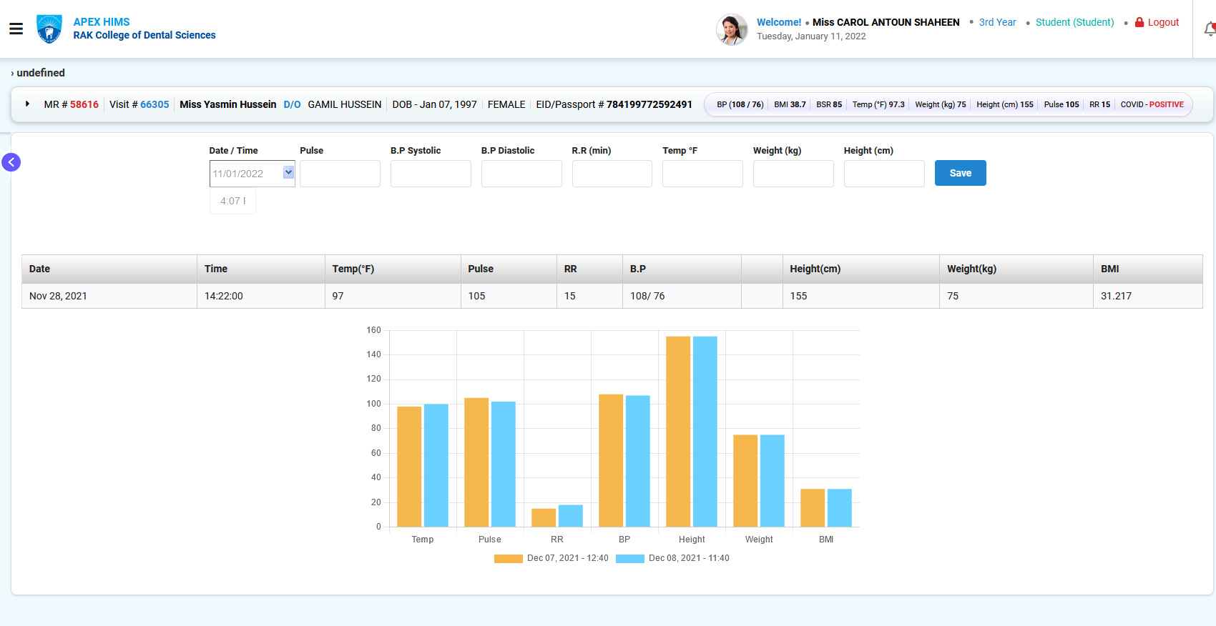
Task: Click the red Logout lock icon
Action: [x=1139, y=22]
